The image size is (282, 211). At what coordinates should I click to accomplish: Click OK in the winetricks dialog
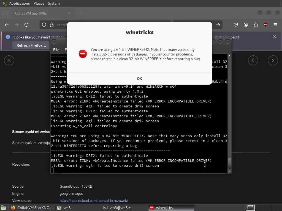pyautogui.click(x=139, y=79)
